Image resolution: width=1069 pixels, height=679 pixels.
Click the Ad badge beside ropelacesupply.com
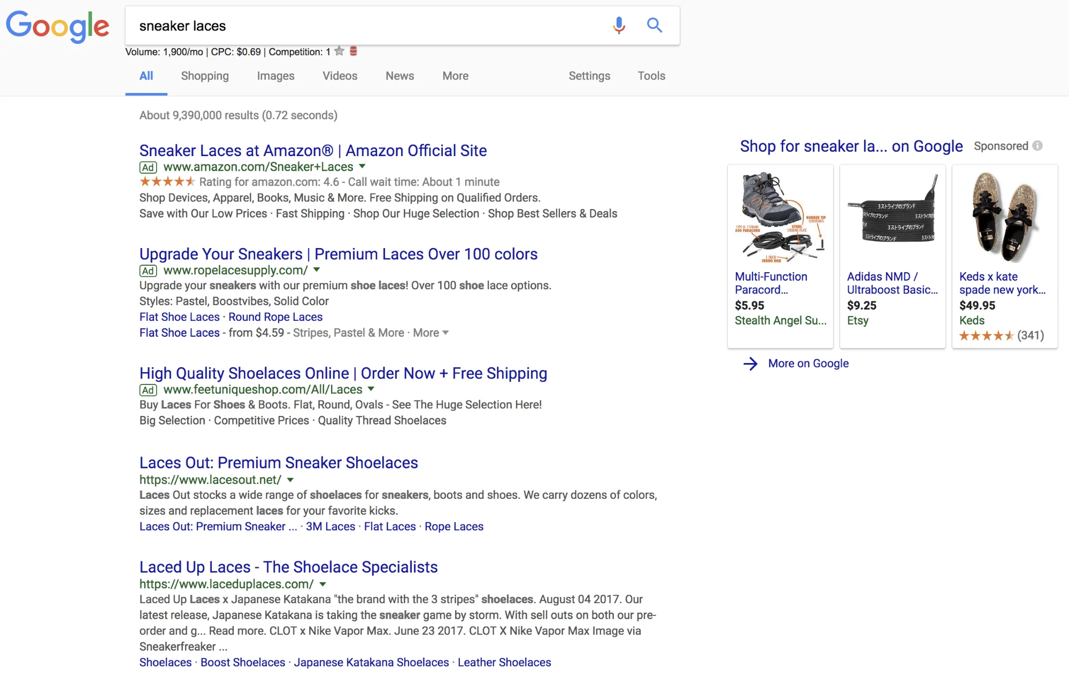coord(148,271)
